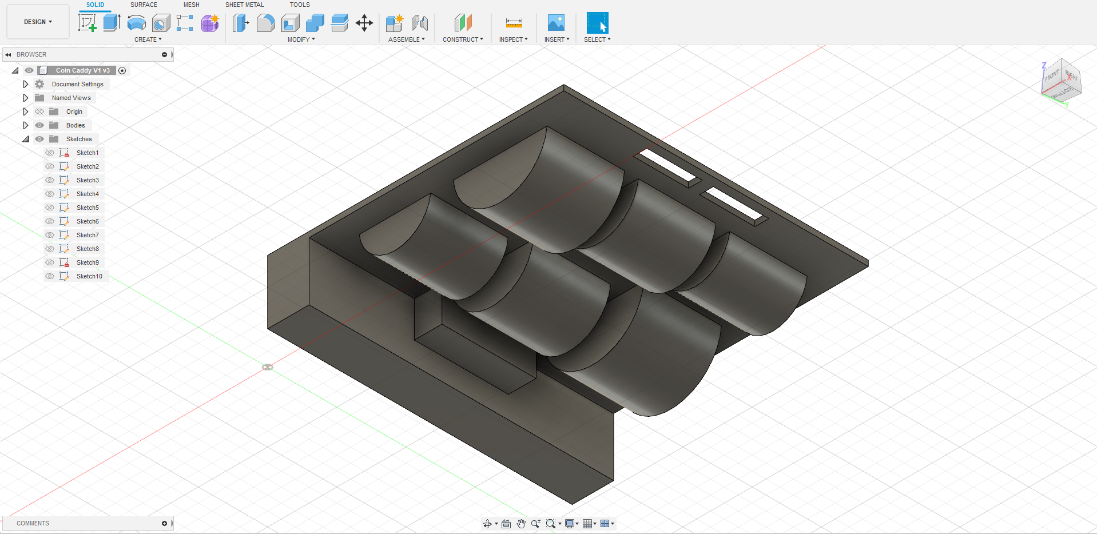Show Sketch7 using its eye icon
Image resolution: width=1097 pixels, height=534 pixels.
(x=50, y=235)
